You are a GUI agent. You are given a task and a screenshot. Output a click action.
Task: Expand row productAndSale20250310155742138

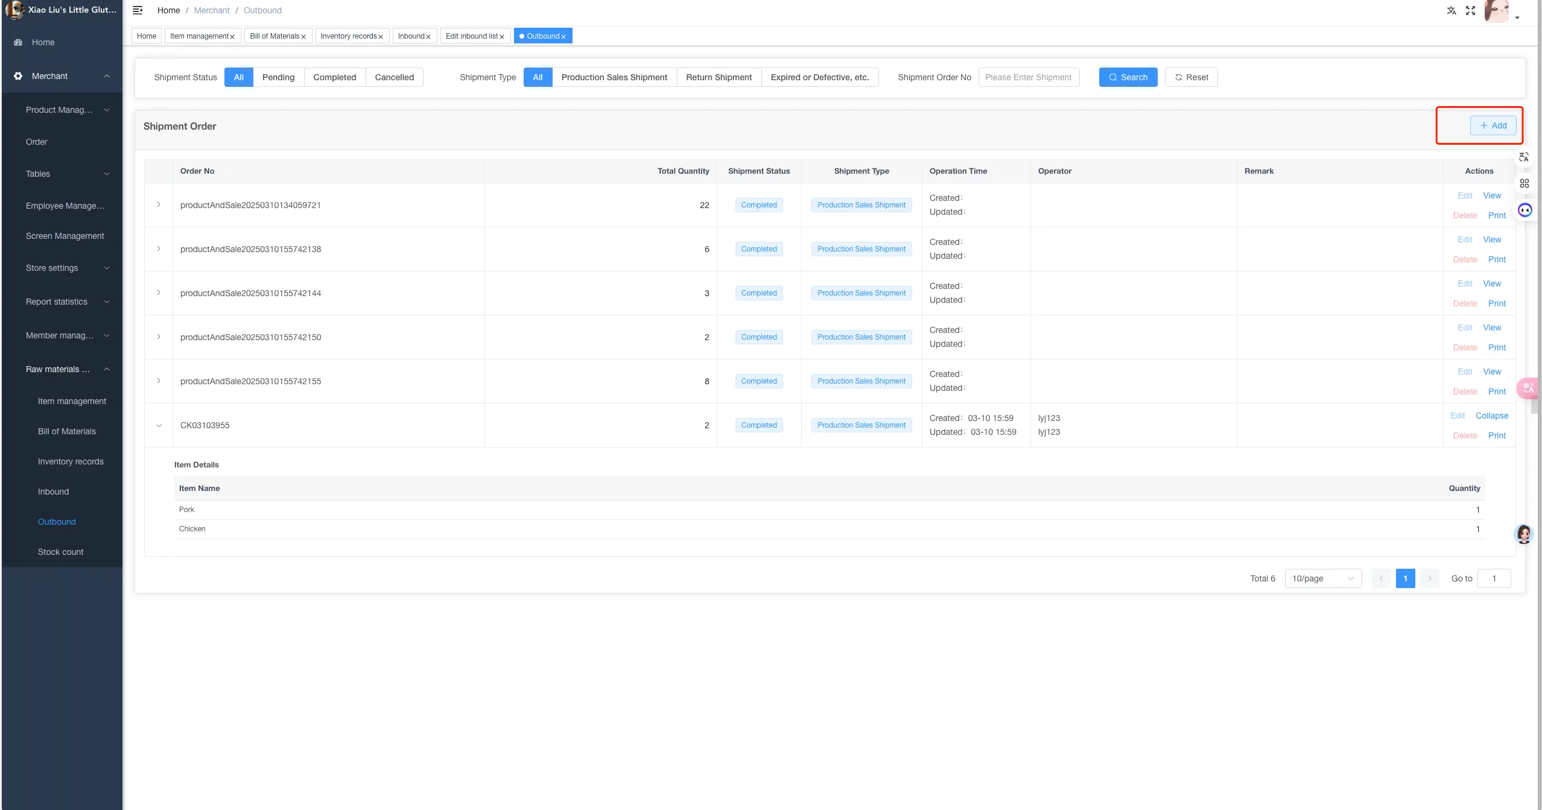pos(159,249)
